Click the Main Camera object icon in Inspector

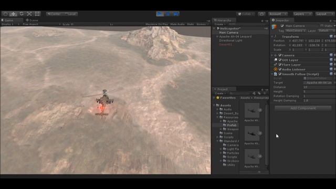tap(274, 27)
